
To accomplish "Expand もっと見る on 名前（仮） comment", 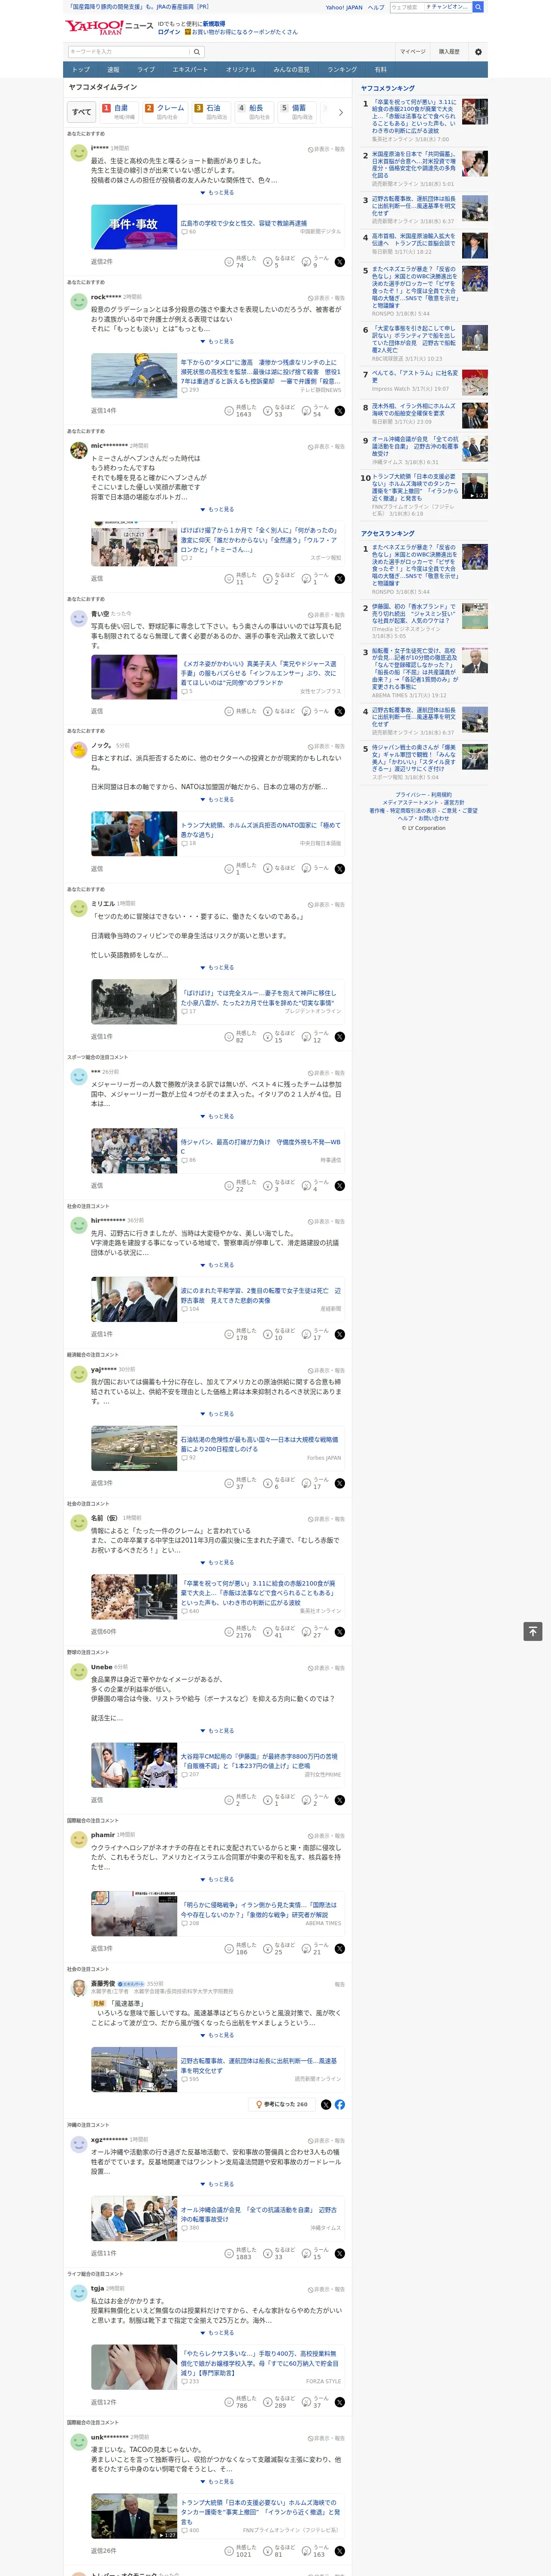I will tap(217, 1563).
